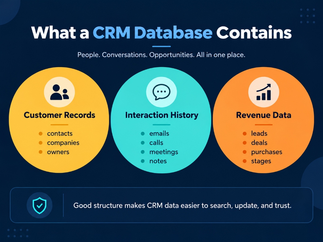Click the "Interaction History" heading
The height and width of the screenshot is (242, 323).
(162, 115)
